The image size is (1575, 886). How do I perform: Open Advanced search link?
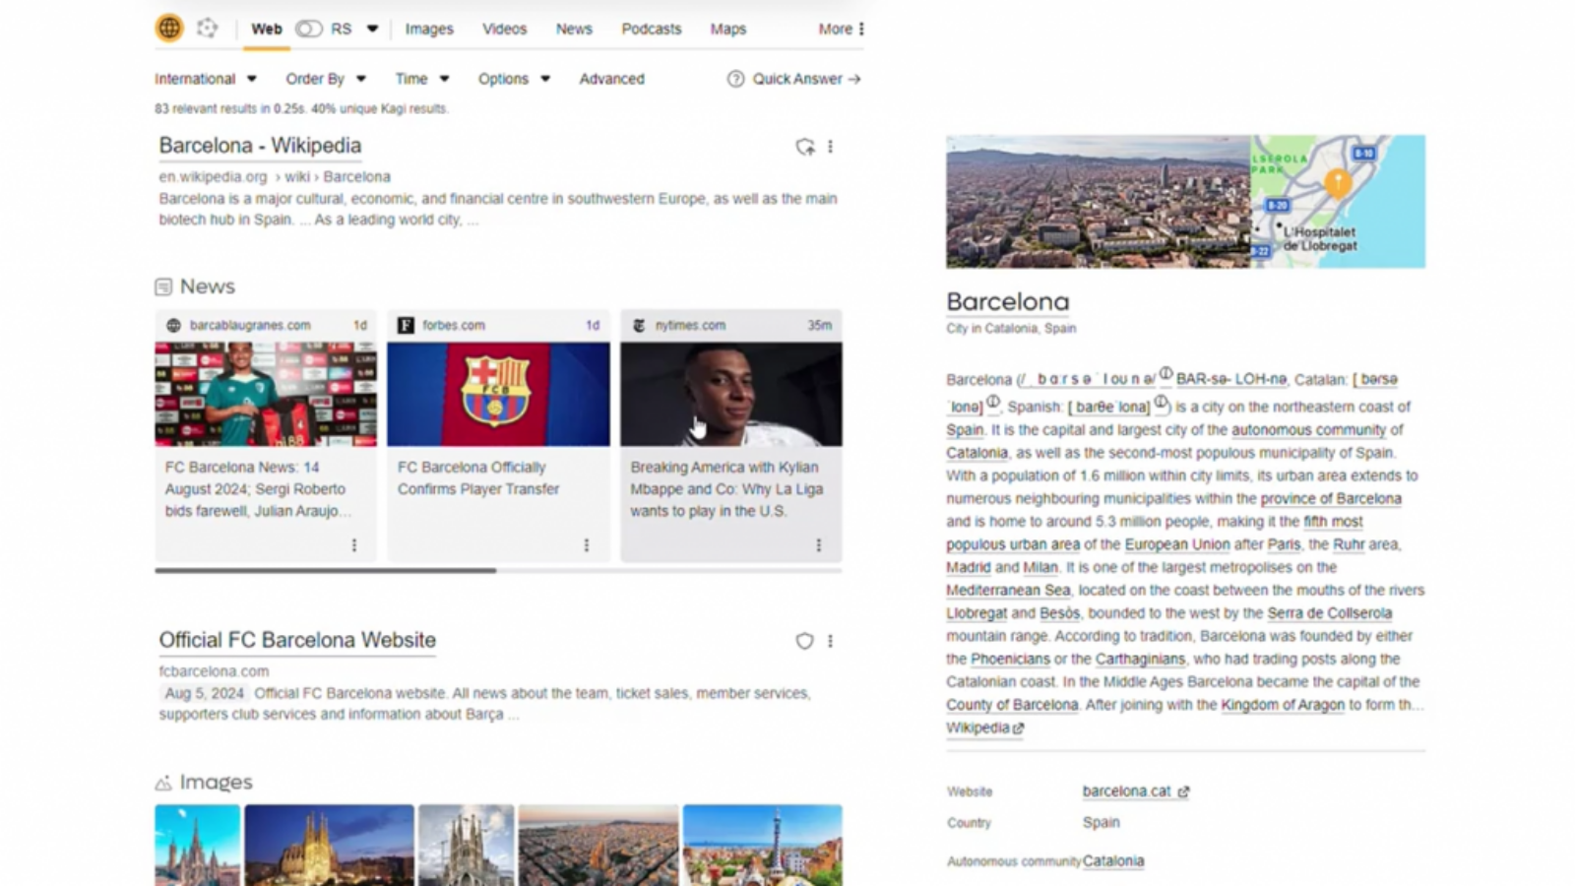pos(611,79)
